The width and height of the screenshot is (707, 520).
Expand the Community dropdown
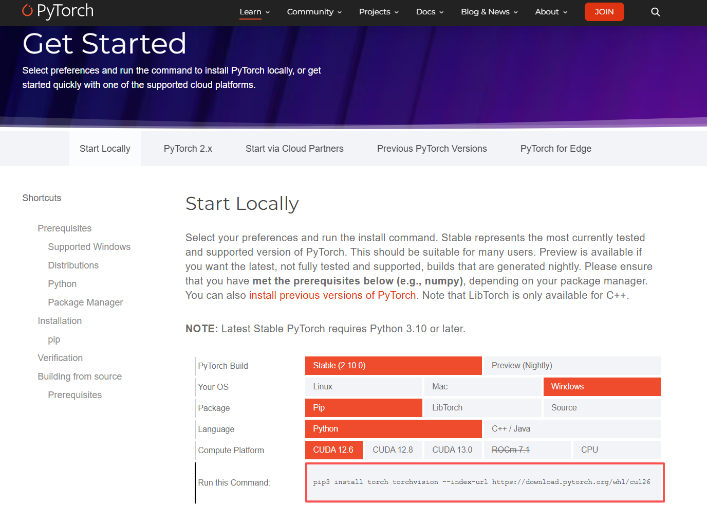(x=314, y=12)
